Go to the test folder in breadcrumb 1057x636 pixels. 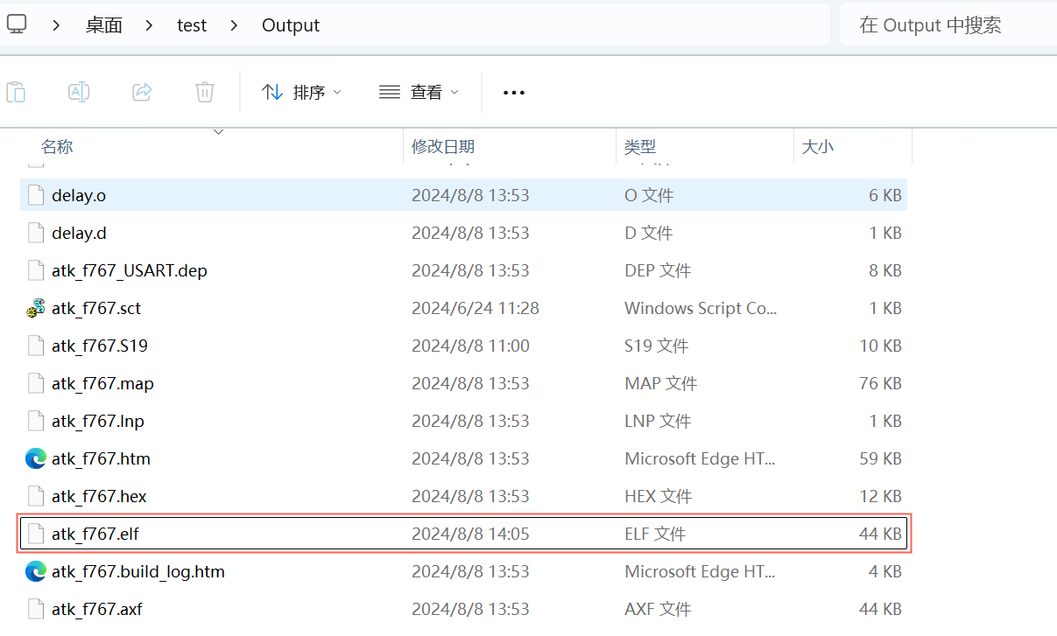[192, 25]
